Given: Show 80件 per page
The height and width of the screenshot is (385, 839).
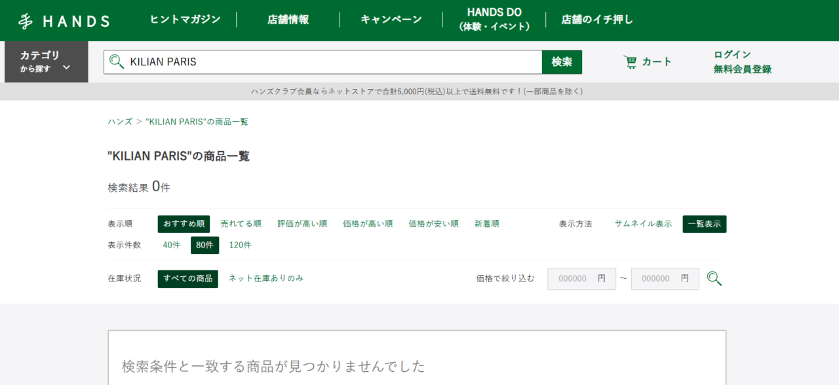Looking at the screenshot, I should point(205,245).
